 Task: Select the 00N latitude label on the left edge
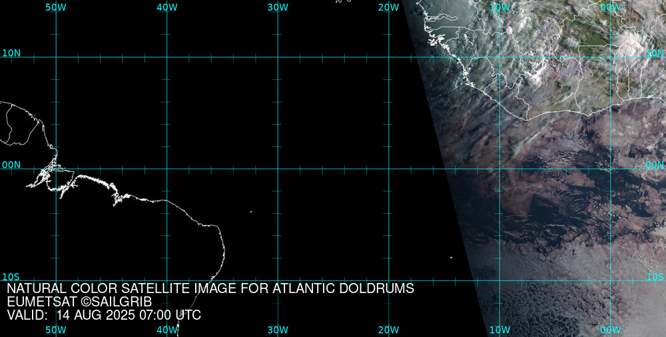pyautogui.click(x=11, y=165)
